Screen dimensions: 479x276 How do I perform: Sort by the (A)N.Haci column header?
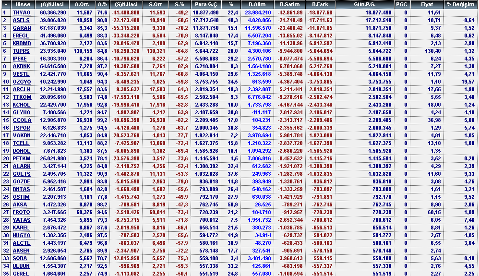coord(53,4)
